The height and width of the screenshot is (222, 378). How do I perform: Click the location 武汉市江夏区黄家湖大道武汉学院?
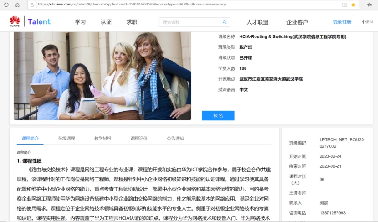271,79
